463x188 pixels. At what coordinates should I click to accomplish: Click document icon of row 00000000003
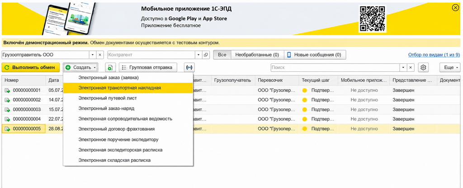point(7,110)
